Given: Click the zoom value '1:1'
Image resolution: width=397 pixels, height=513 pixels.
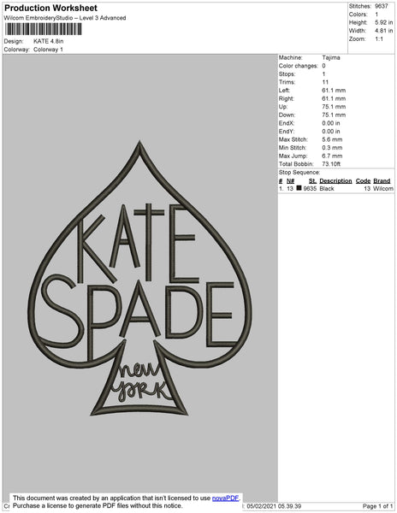Looking at the screenshot, I should (x=379, y=39).
